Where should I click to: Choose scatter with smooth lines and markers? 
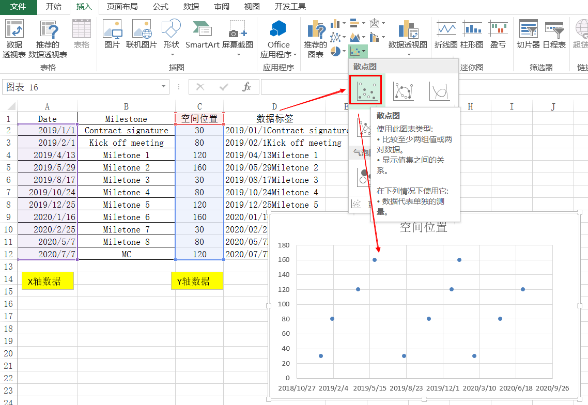404,90
